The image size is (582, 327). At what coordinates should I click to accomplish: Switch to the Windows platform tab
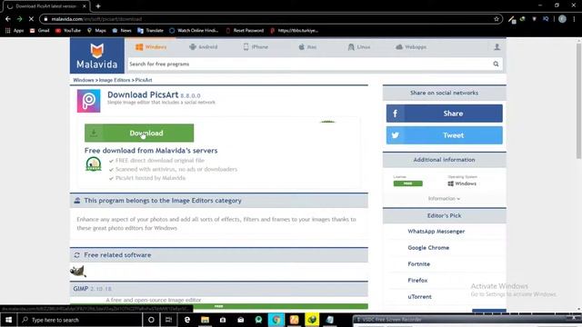coord(151,47)
